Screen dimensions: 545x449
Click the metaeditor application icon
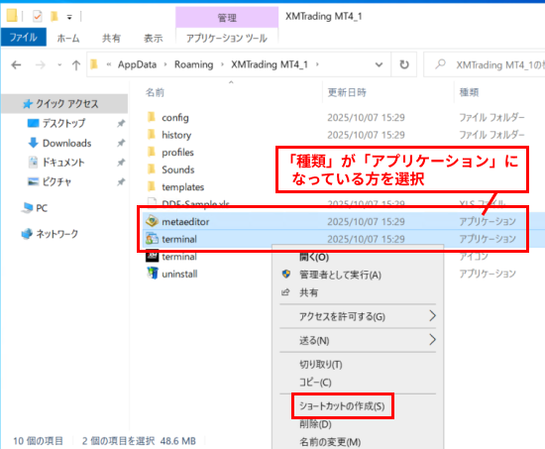click(x=152, y=221)
